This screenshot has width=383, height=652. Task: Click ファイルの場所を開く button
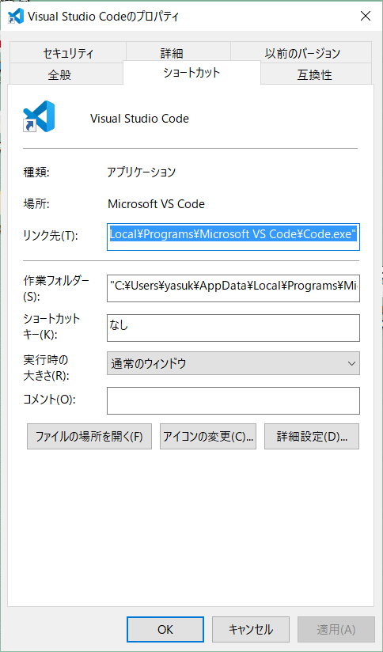click(89, 437)
